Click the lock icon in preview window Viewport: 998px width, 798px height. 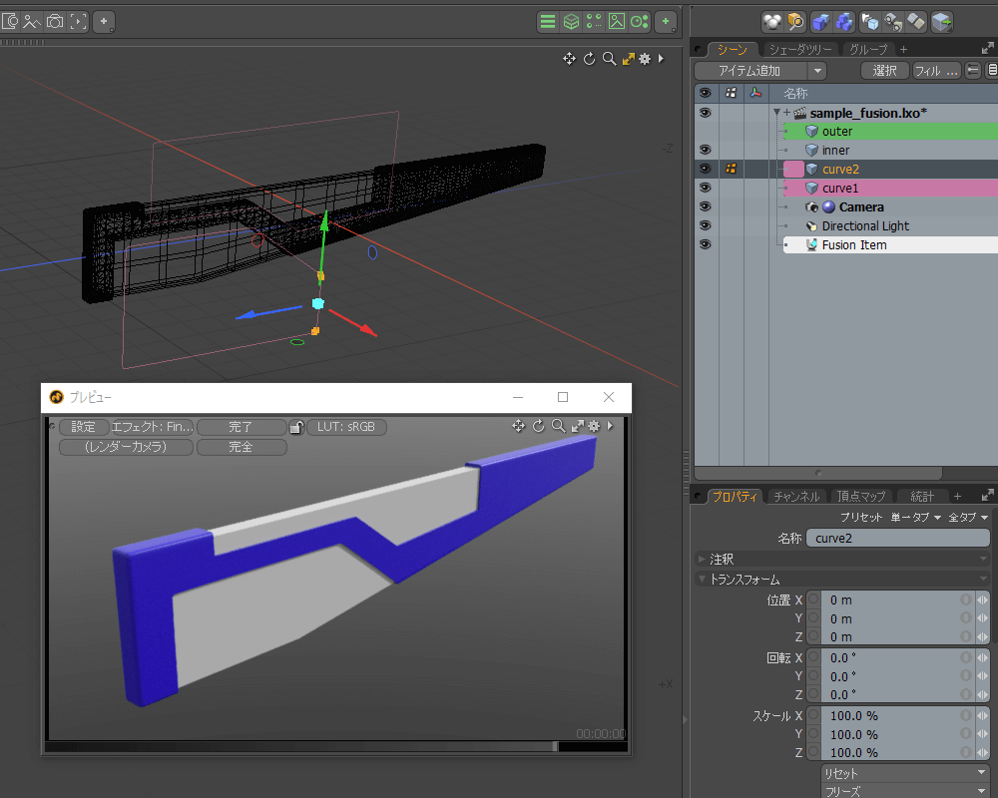pyautogui.click(x=296, y=427)
